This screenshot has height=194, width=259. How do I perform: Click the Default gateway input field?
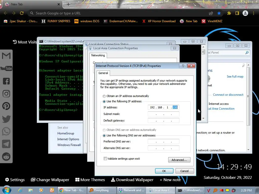163,120
